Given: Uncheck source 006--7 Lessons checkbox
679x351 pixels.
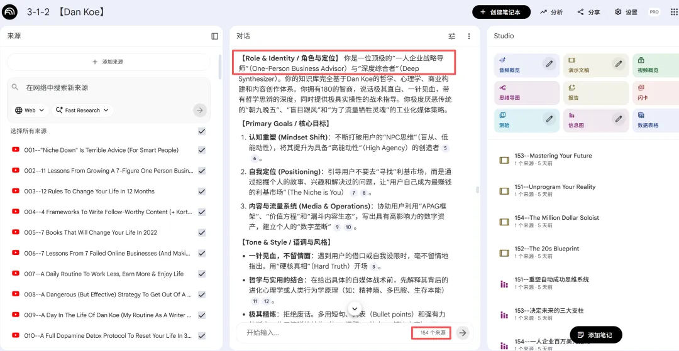Looking at the screenshot, I should pyautogui.click(x=202, y=253).
